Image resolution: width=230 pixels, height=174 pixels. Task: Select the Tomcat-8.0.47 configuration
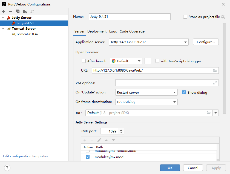tap(34, 34)
